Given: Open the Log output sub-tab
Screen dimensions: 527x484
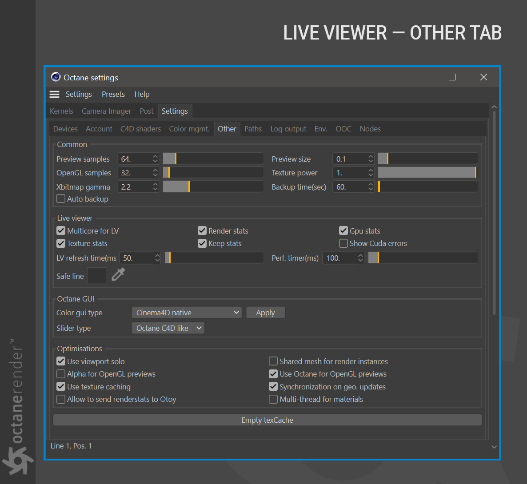Looking at the screenshot, I should (288, 129).
